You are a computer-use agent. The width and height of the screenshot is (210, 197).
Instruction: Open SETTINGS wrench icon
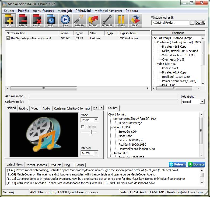pos(107,20)
